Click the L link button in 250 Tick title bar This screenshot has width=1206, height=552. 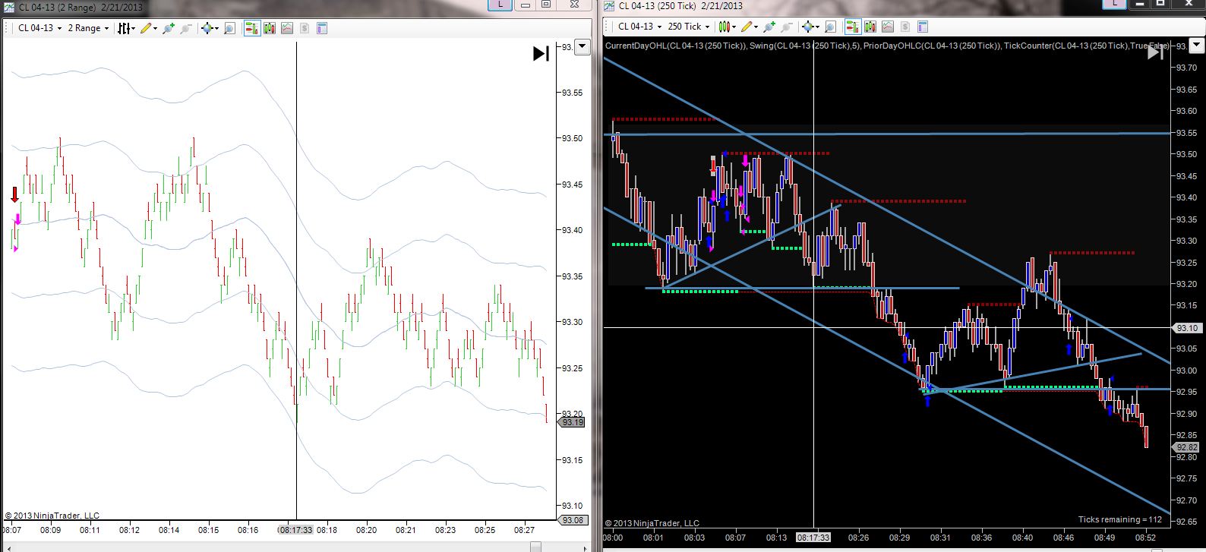[x=1114, y=4]
